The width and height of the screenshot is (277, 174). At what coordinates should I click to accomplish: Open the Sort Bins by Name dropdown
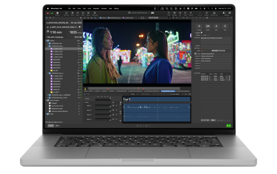pos(54,122)
